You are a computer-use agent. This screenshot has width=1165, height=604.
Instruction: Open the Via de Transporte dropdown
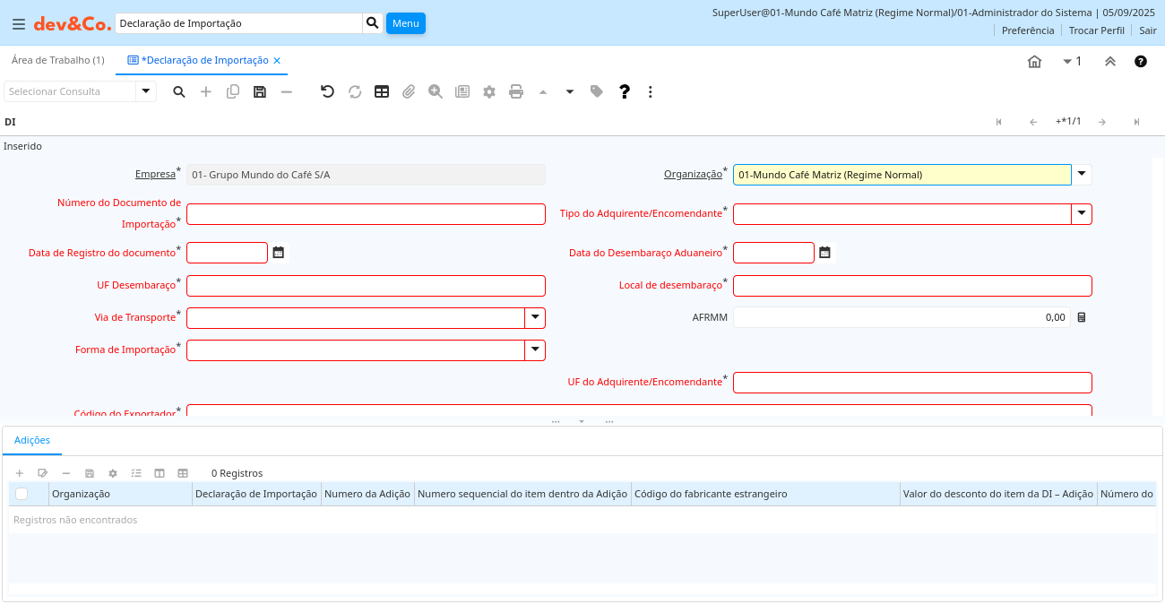point(535,318)
